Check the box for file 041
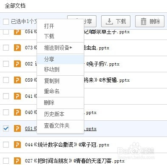 [x=6, y=96]
